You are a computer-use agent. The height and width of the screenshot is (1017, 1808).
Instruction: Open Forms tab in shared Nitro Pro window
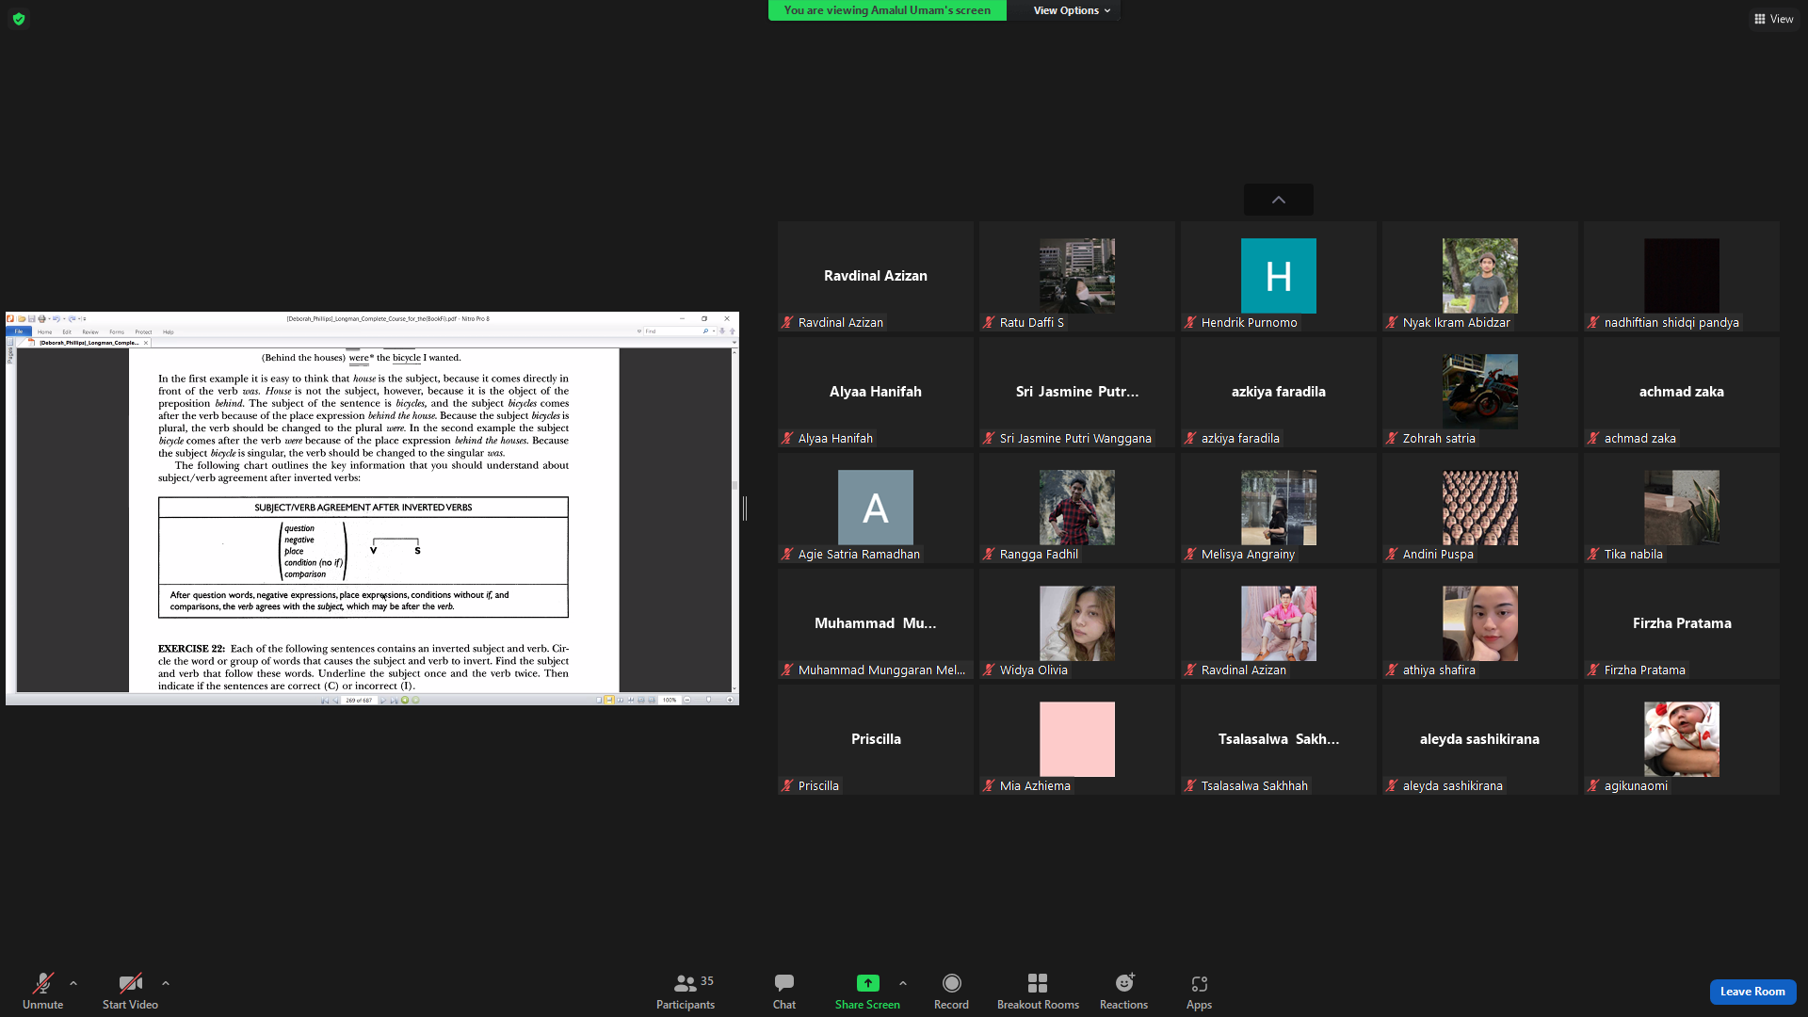(x=117, y=331)
